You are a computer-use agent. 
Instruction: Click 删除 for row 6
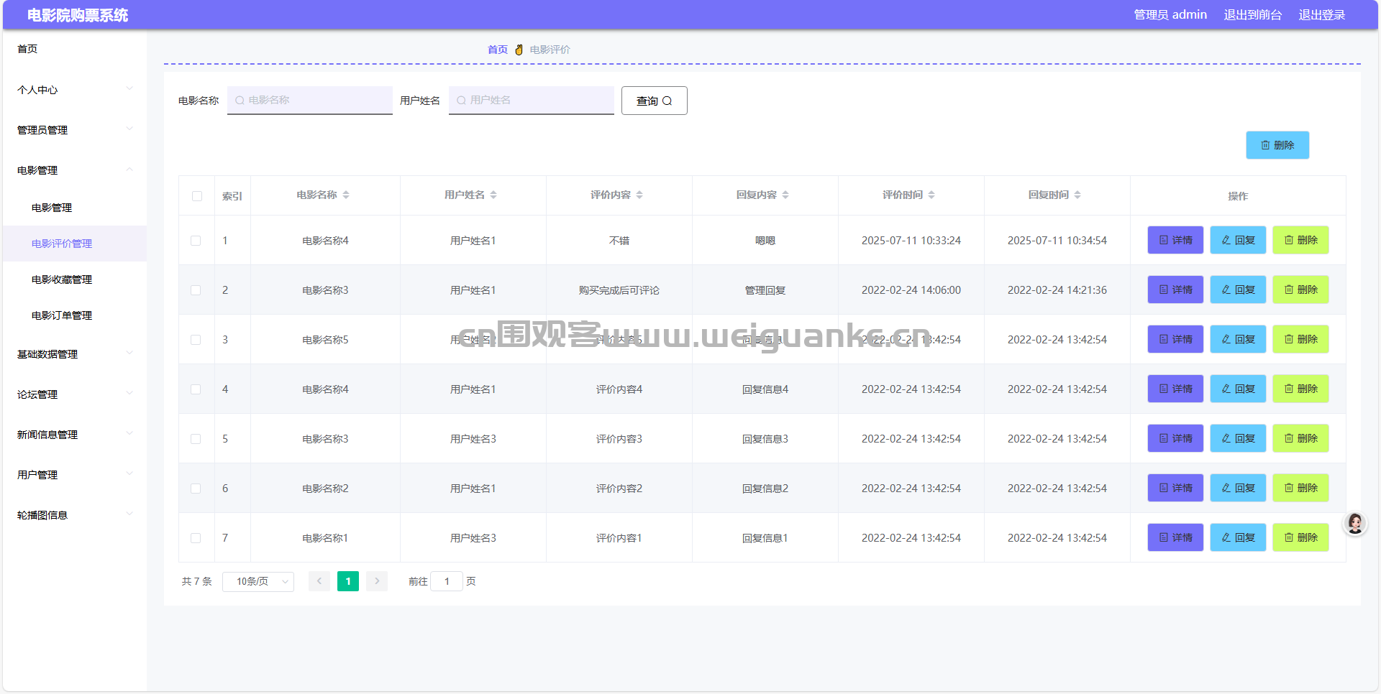(1300, 488)
